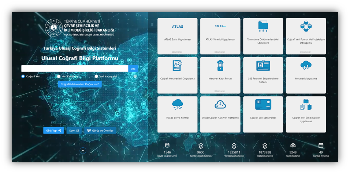Click the Giriş Yap login button

[x=53, y=131]
